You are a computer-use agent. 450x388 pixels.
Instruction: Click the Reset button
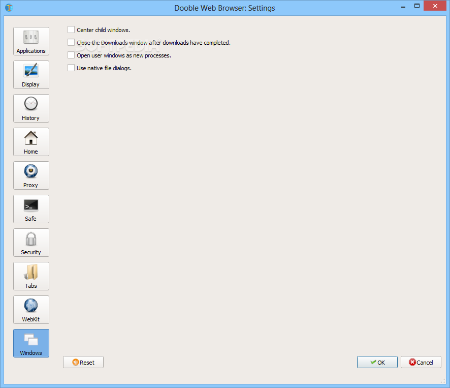83,362
